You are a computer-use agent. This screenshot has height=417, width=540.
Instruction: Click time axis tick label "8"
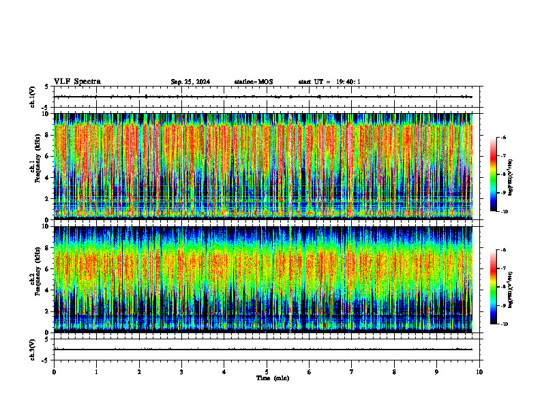click(x=394, y=372)
